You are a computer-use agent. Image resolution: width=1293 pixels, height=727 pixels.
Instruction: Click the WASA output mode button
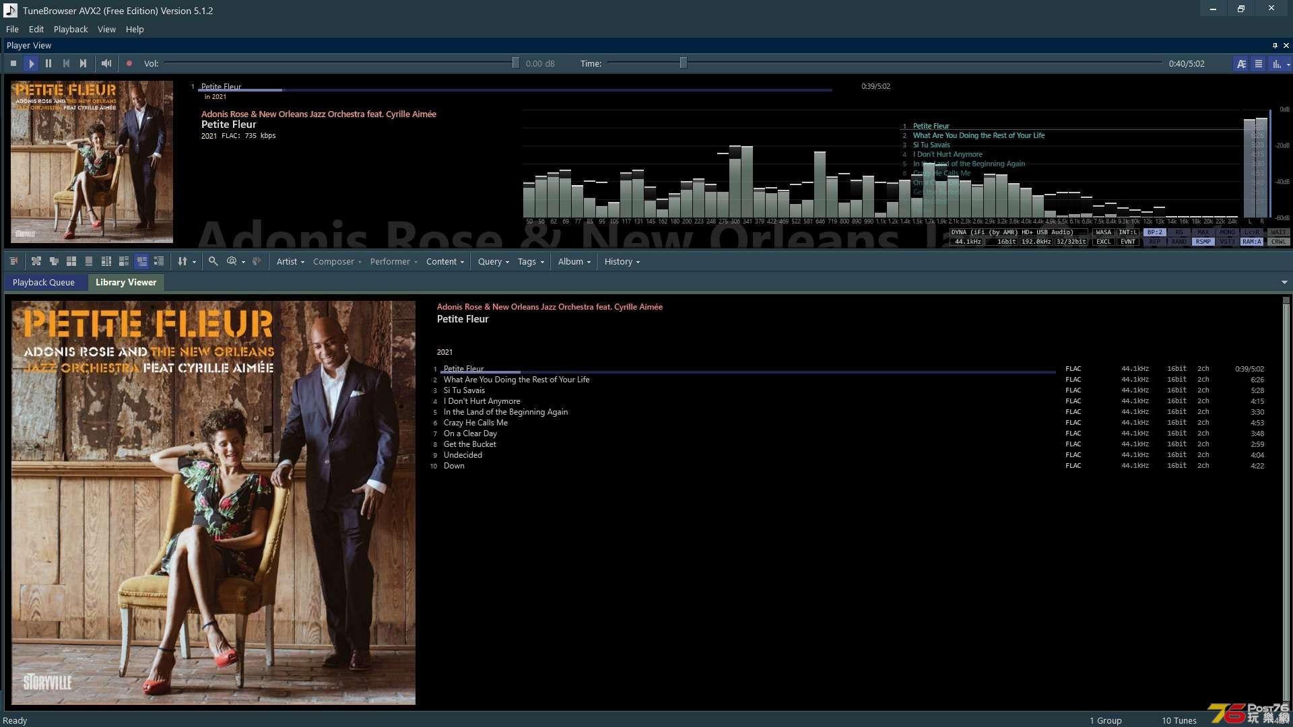click(x=1104, y=232)
